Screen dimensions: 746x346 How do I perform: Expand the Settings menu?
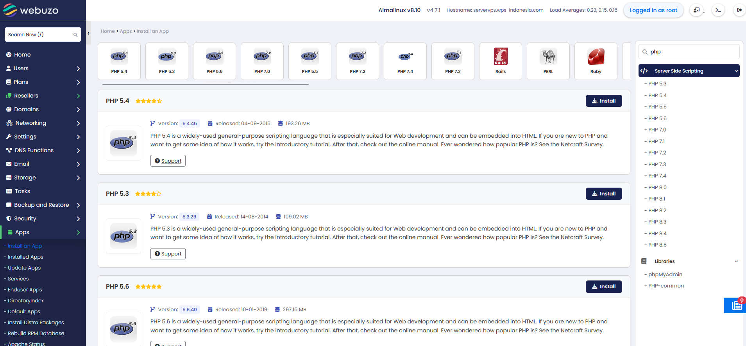(43, 137)
